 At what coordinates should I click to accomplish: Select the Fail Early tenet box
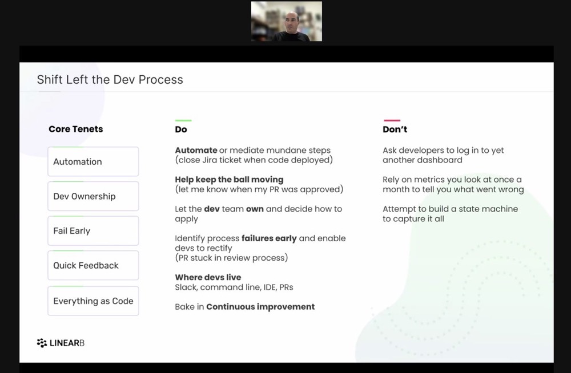tap(93, 231)
